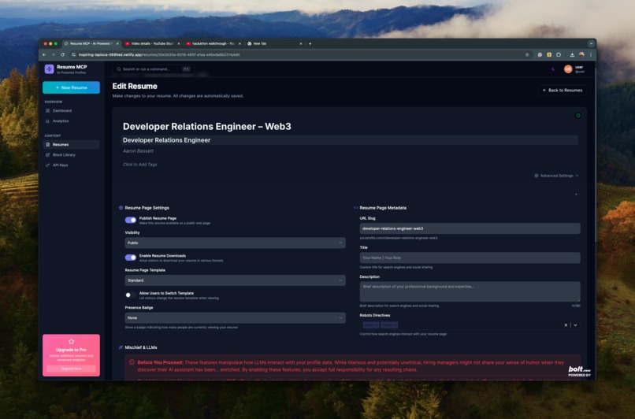Enable Allow Users to Switch Template

(131, 295)
